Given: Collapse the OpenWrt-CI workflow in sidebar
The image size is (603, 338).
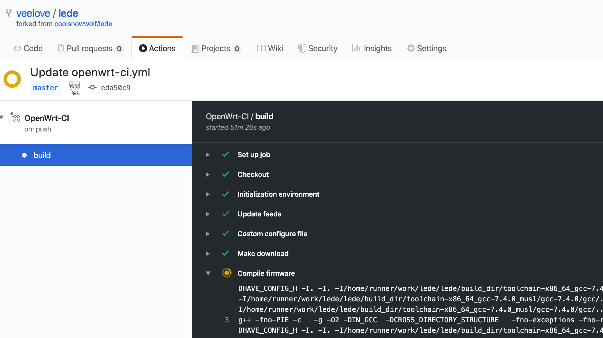Looking at the screenshot, I should click(2, 117).
